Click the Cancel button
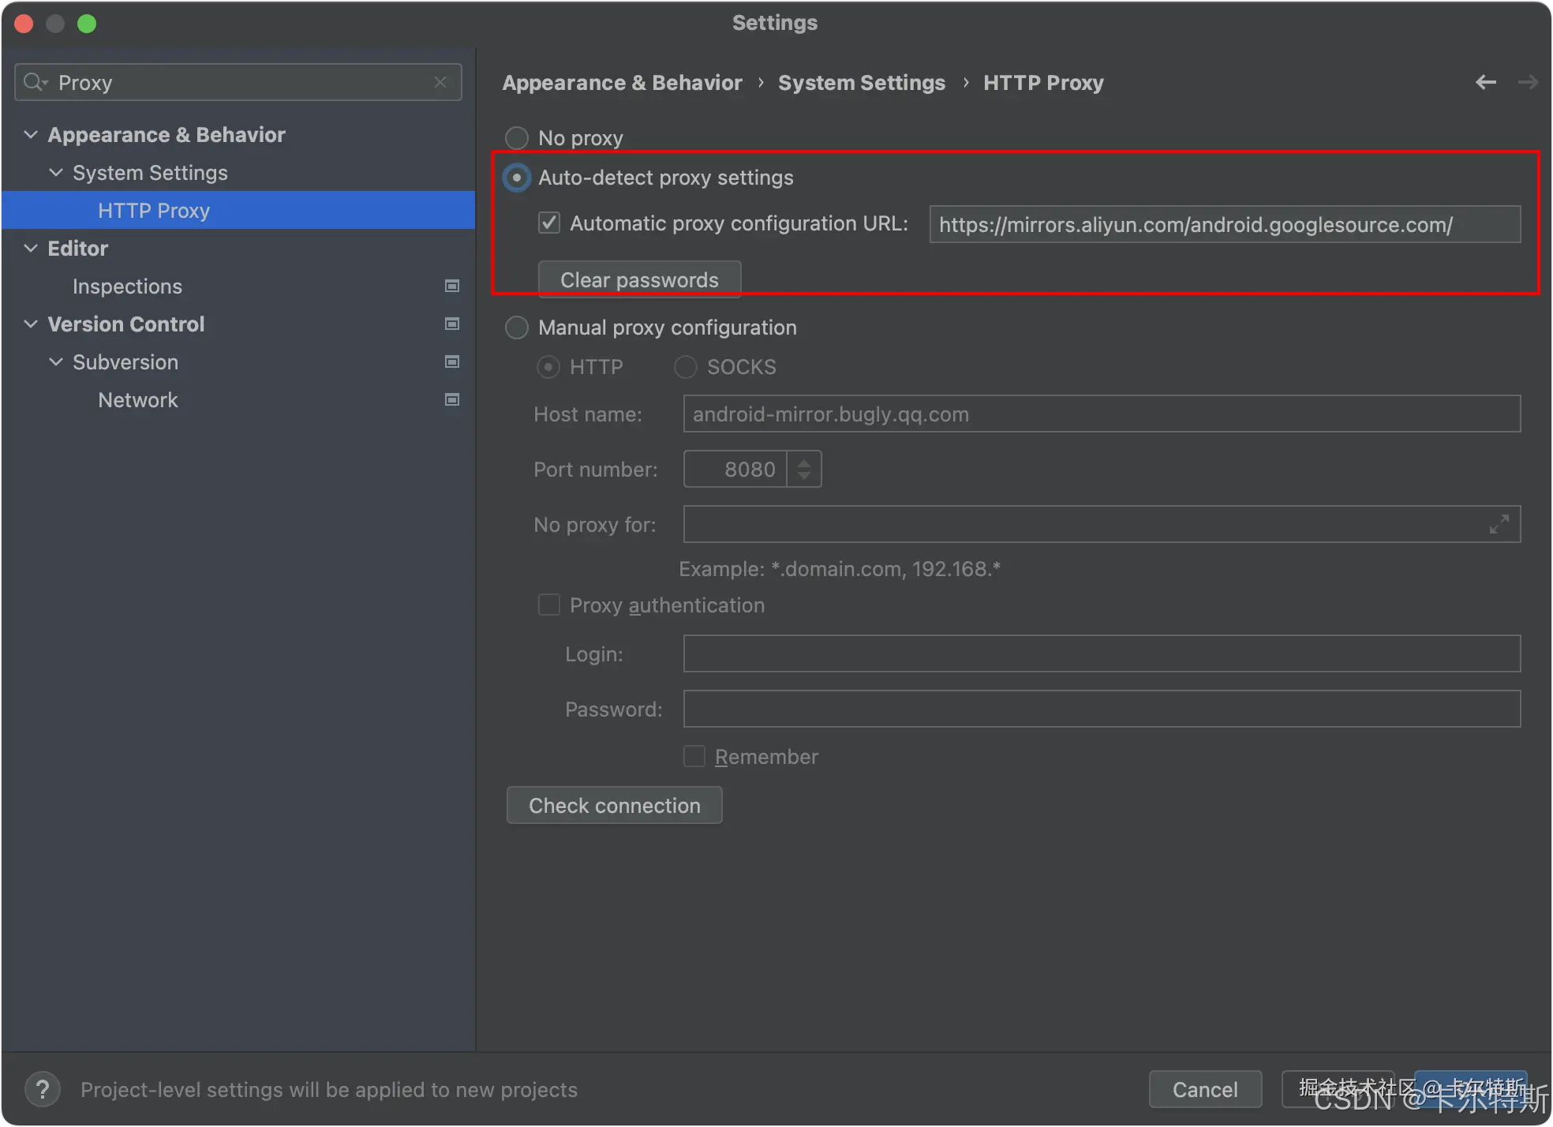This screenshot has height=1127, width=1553. click(1204, 1089)
